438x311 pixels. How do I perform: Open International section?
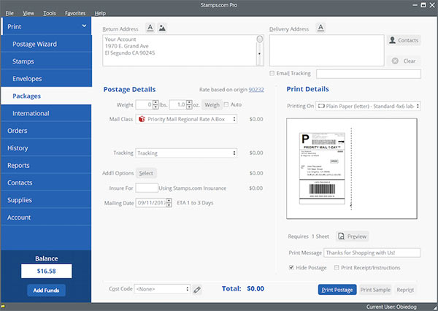click(x=47, y=113)
